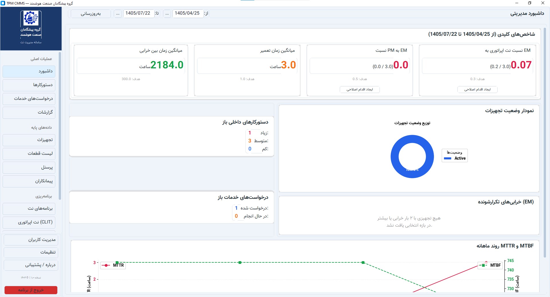Click the end date field 1405/07/22

[138, 13]
